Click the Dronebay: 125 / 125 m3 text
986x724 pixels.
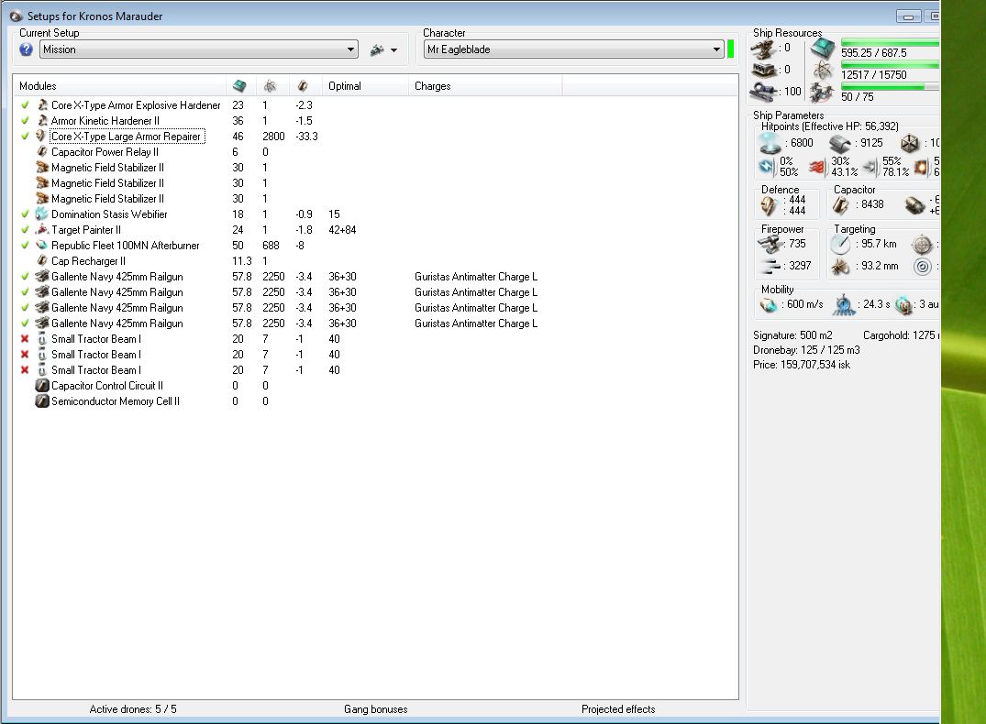point(806,350)
